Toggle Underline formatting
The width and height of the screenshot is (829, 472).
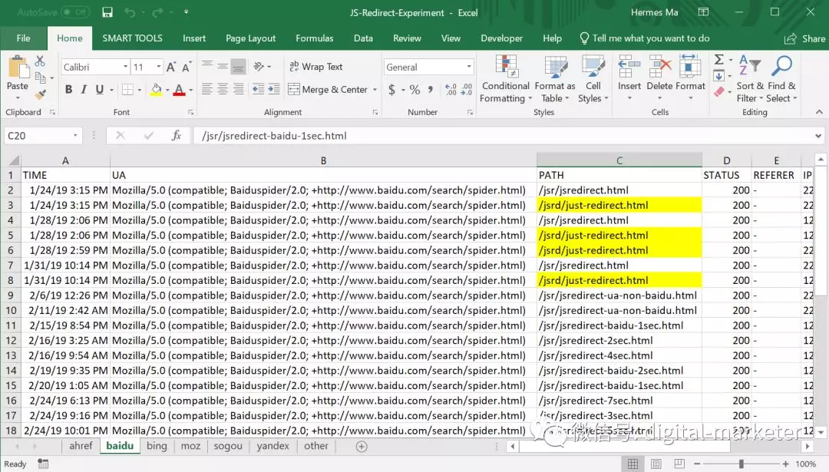99,90
